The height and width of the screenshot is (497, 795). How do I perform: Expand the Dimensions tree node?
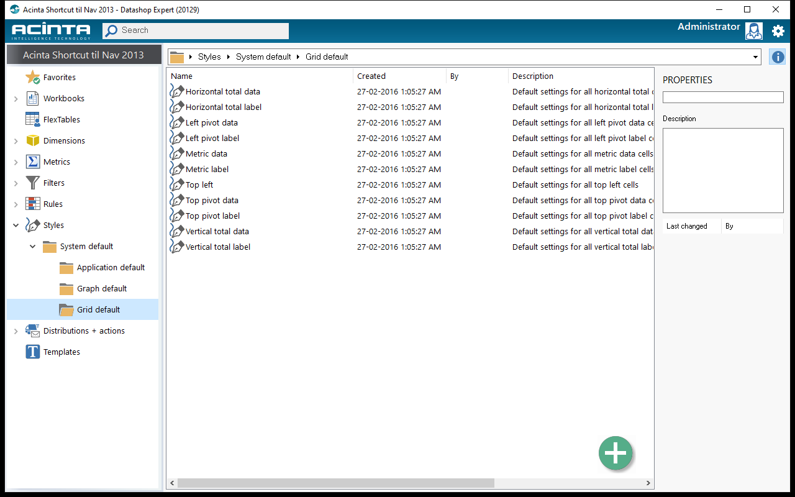(16, 141)
